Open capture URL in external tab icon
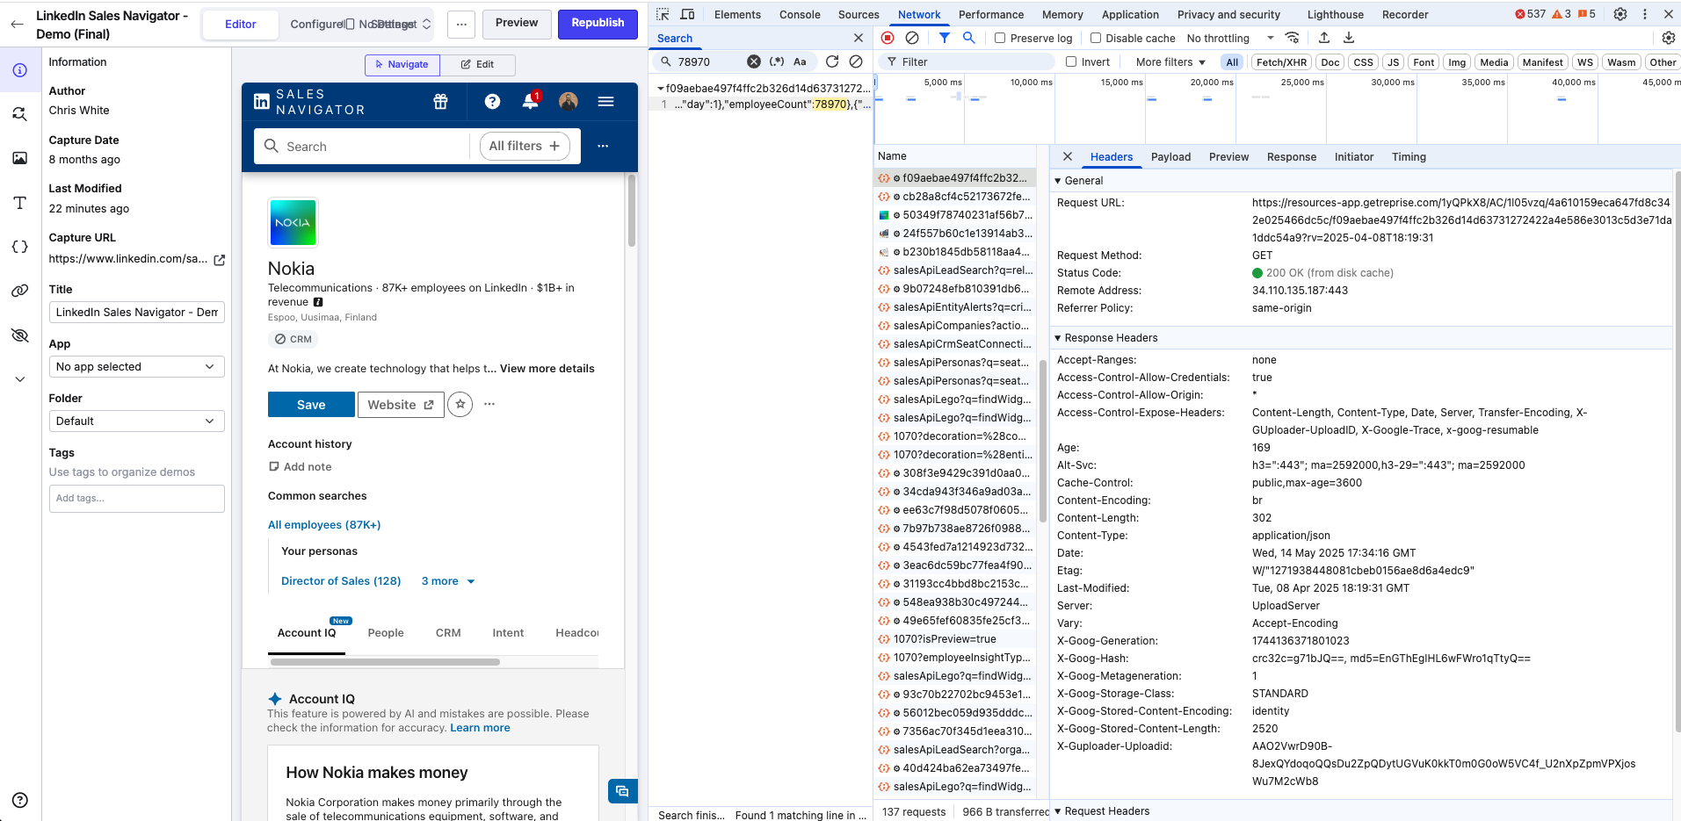Screen dimensions: 1681x821 (220, 260)
